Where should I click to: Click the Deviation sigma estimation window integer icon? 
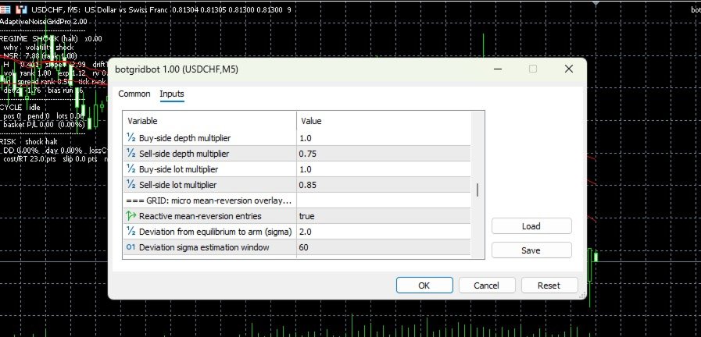131,247
